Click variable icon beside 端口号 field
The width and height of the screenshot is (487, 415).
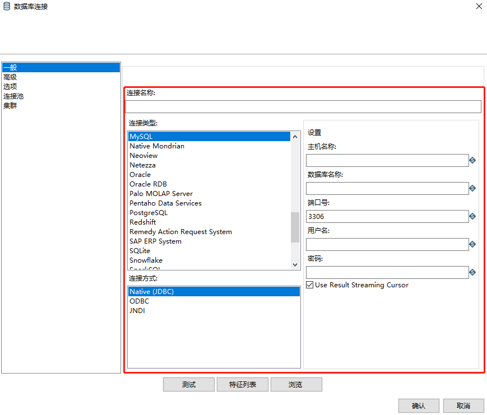coord(472,216)
